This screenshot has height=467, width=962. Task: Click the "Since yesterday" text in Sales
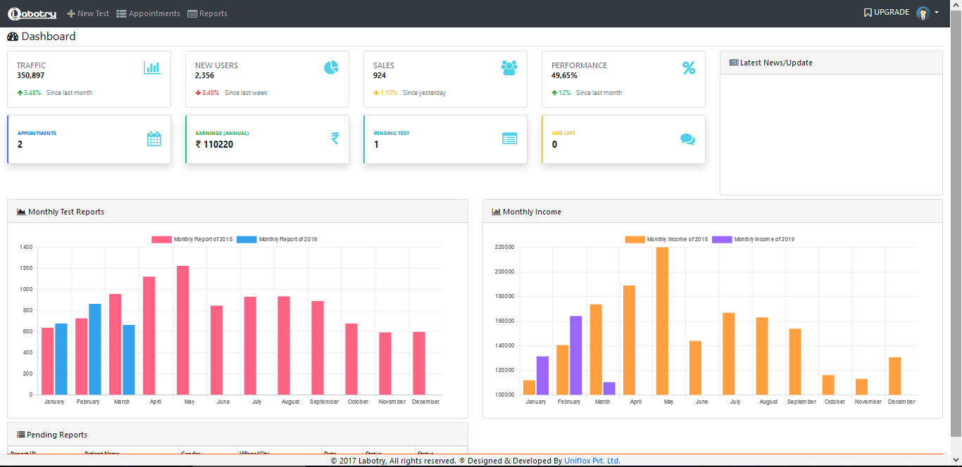pyautogui.click(x=424, y=93)
